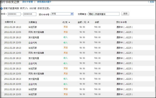Sort by 金额(元) using its sort arrows

(89, 22)
